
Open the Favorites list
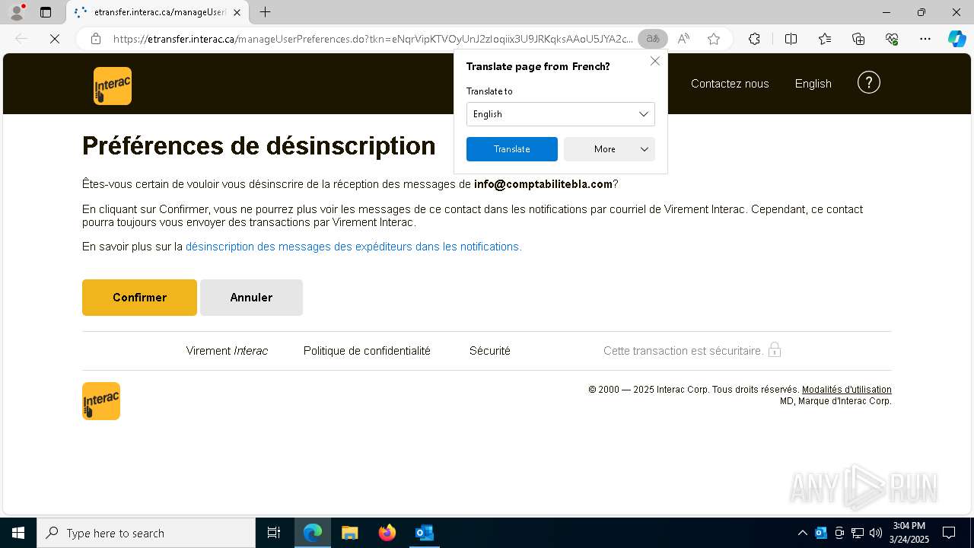825,39
